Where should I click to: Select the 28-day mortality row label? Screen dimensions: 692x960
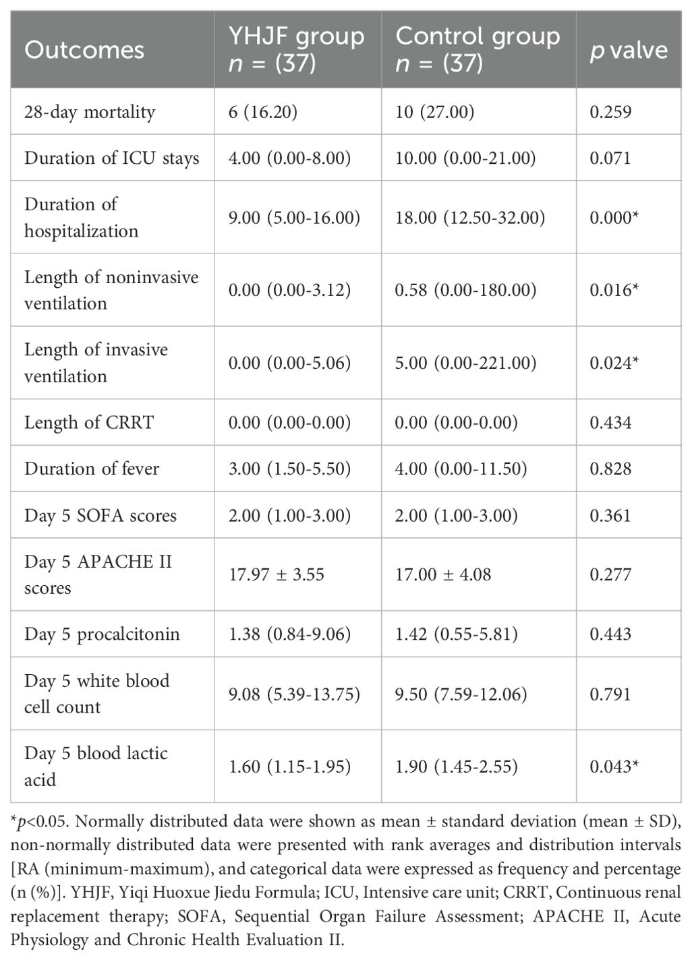pos(90,111)
